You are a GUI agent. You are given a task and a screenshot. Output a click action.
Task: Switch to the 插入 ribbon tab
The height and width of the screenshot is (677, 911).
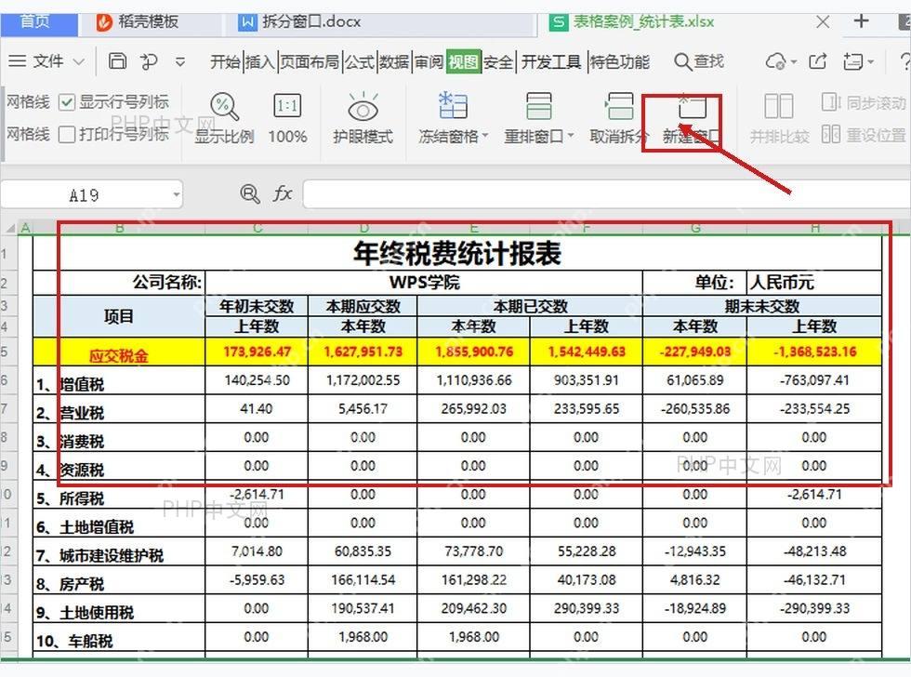pyautogui.click(x=259, y=61)
